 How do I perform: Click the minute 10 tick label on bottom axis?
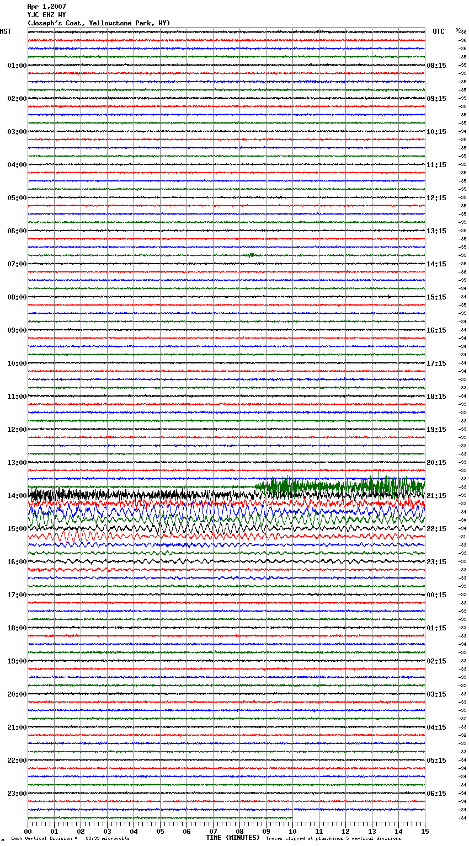(292, 831)
